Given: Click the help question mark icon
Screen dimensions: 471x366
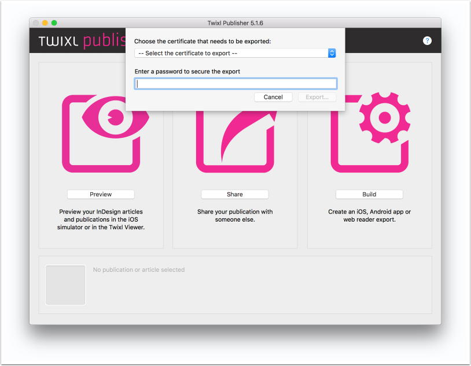Looking at the screenshot, I should click(427, 41).
